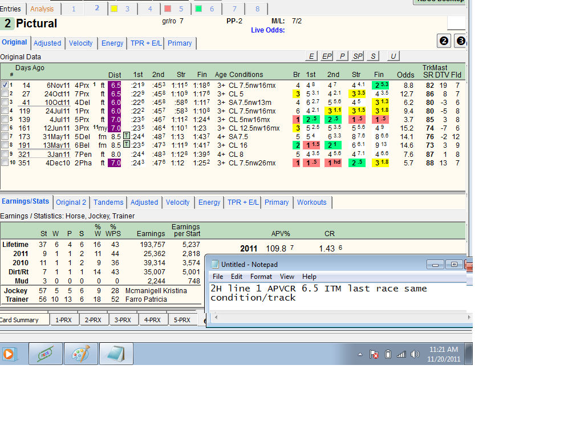584x438 pixels.
Task: Click the circled 3 icon button
Action: (460, 41)
